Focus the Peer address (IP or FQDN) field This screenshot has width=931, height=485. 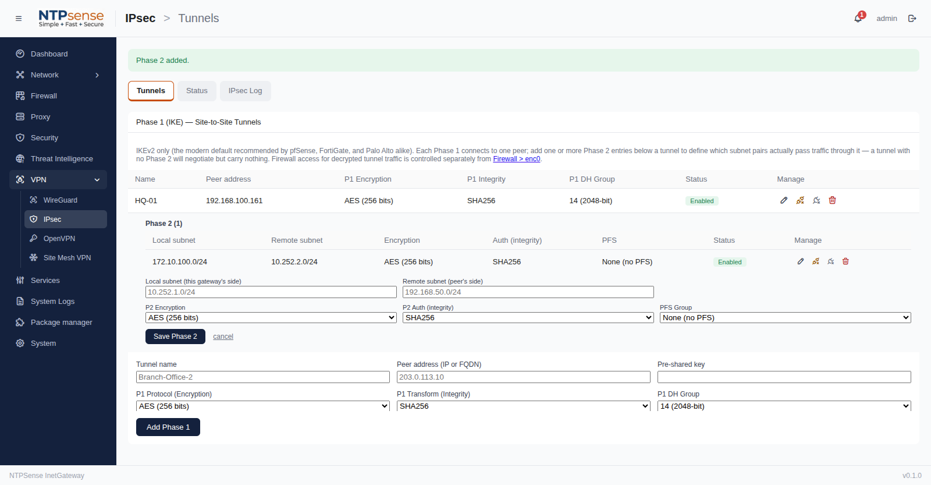[524, 377]
